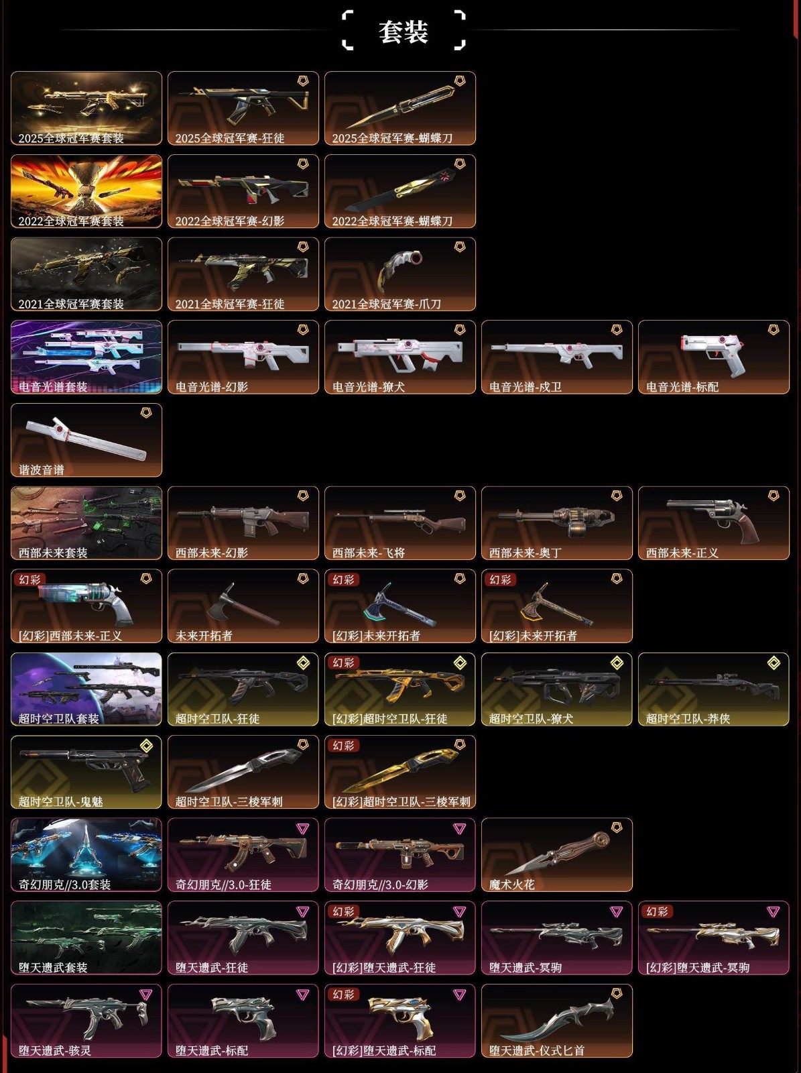Click the triangle tier icon on 堕天遗武-冥驹
The height and width of the screenshot is (1073, 801).
click(x=617, y=911)
